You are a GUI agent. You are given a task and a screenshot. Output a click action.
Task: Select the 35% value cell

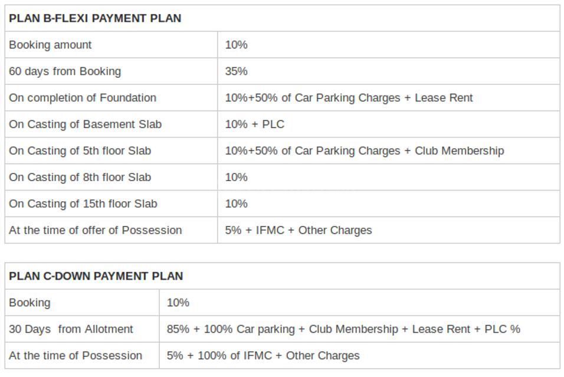click(x=236, y=71)
